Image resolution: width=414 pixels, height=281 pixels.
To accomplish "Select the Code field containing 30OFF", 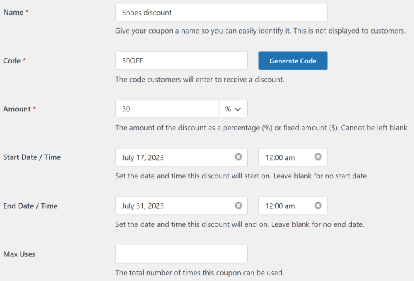I will click(170, 61).
